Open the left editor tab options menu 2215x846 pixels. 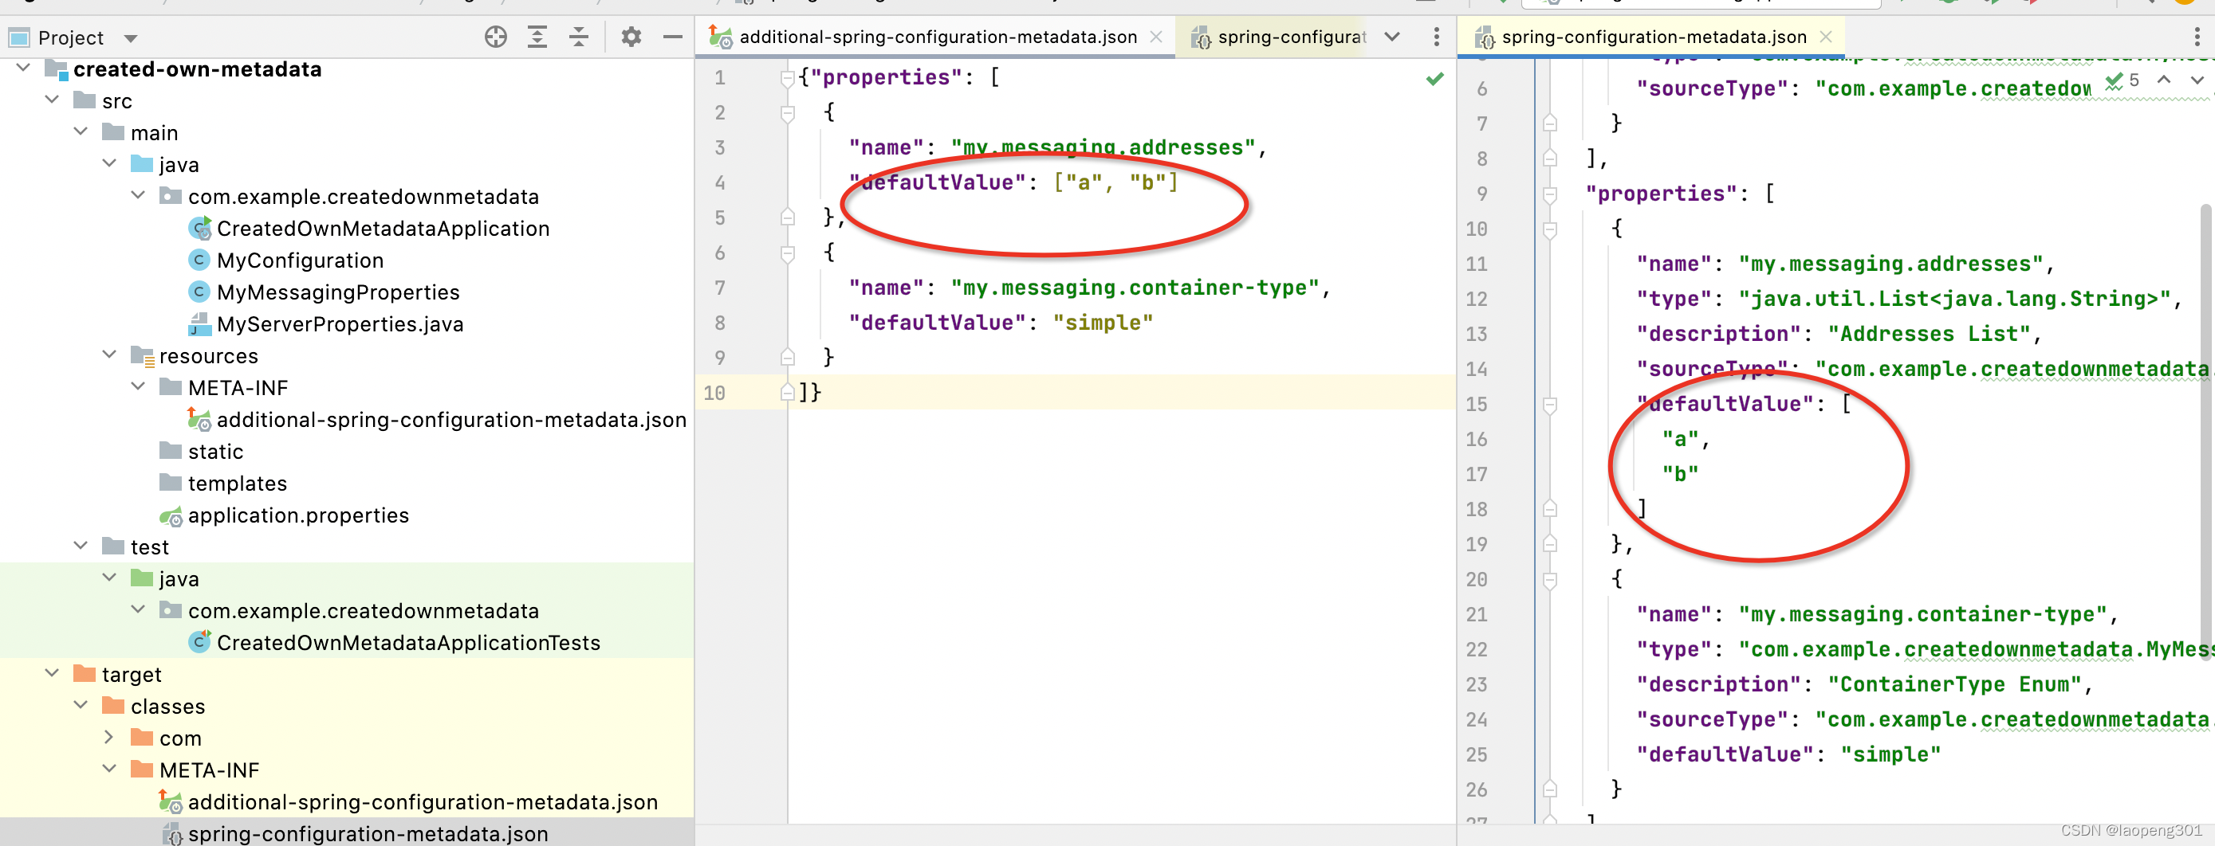pyautogui.click(x=1436, y=37)
